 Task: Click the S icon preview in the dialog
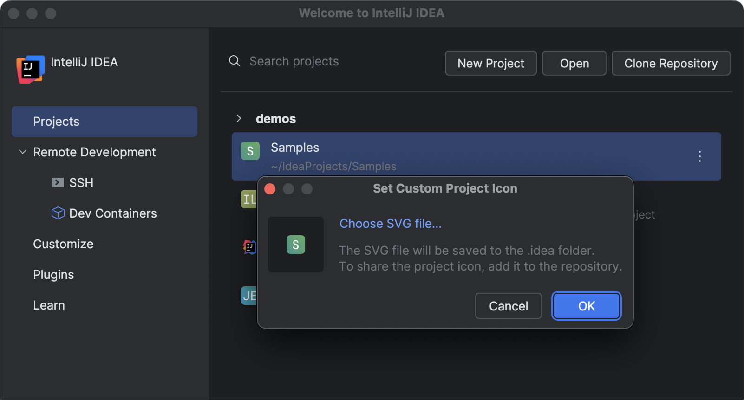pos(296,245)
